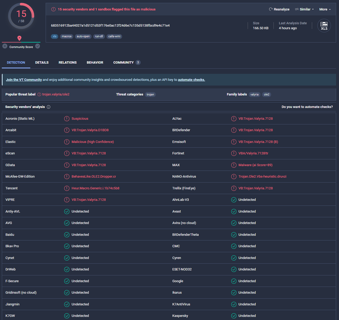Screen dimensions: 339x320
Task: Click the red community score marker pin
Action: (19, 38)
